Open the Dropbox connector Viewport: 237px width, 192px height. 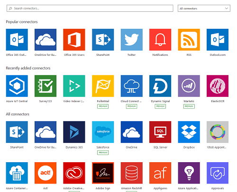(x=189, y=132)
